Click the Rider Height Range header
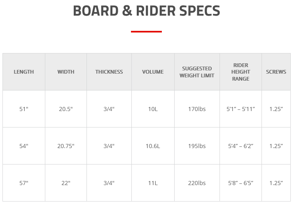 coord(241,72)
